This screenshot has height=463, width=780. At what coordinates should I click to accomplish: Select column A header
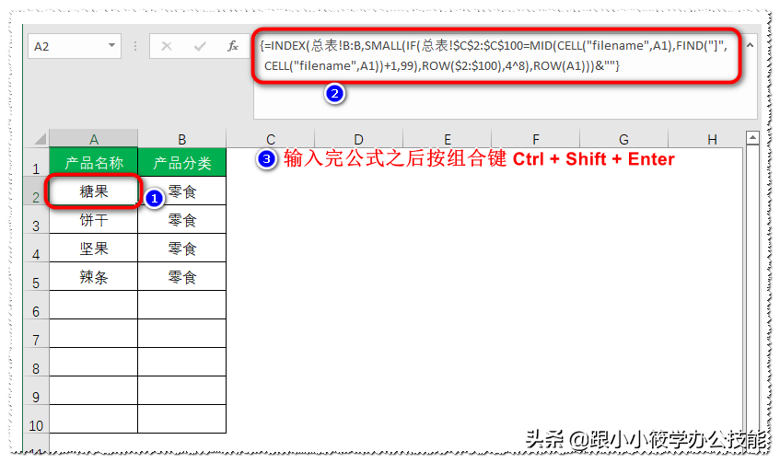94,139
